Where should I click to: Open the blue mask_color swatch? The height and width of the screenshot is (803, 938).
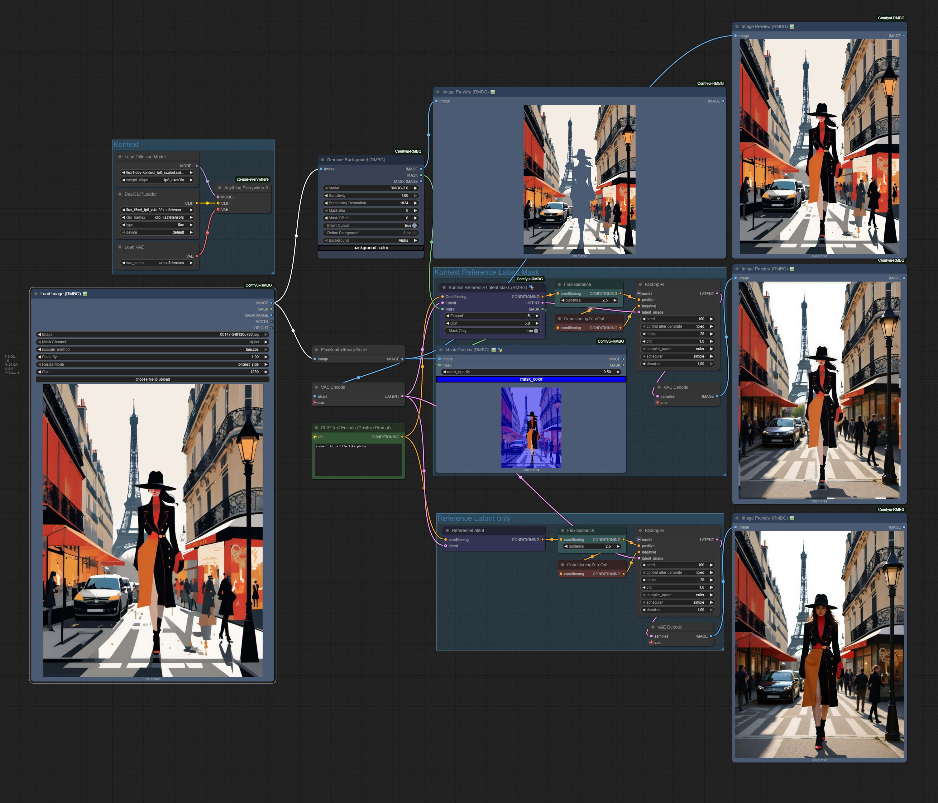(x=531, y=379)
